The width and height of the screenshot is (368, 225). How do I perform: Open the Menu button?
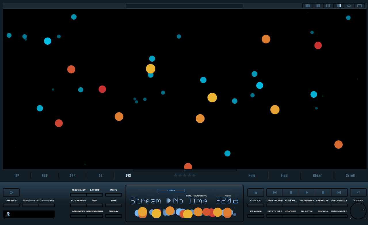click(114, 195)
